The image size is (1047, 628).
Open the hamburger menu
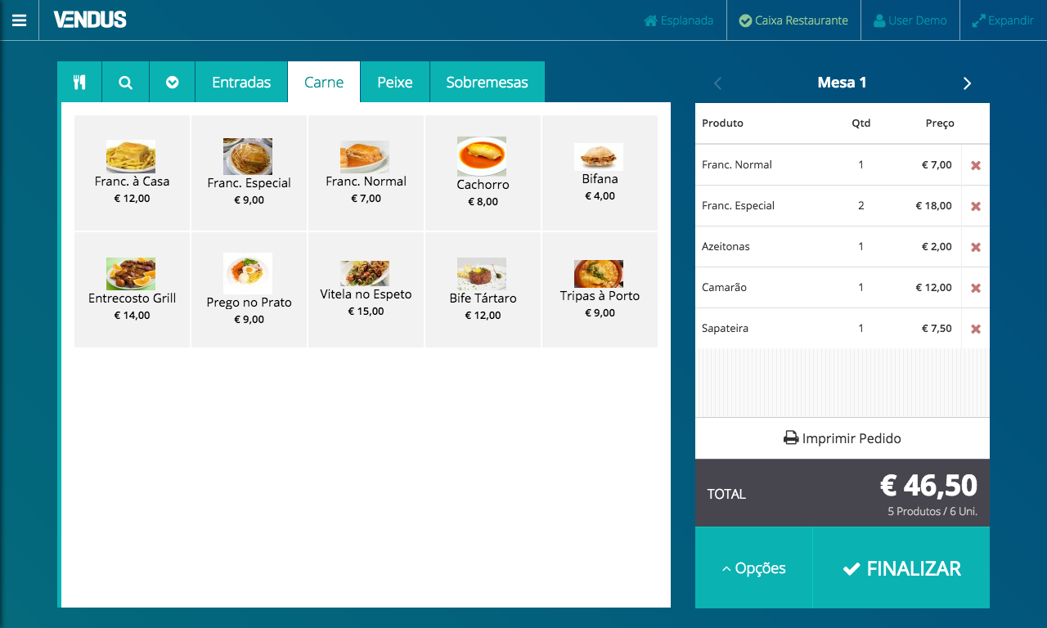click(x=19, y=20)
